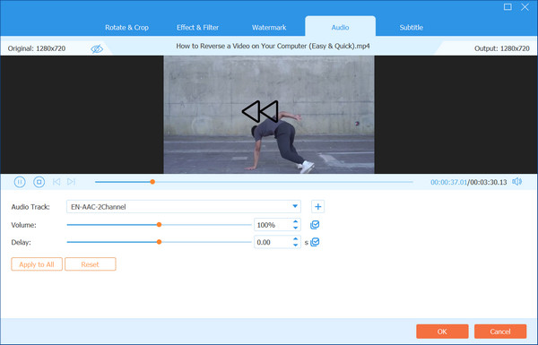
Task: Add a new audio track
Action: (x=317, y=207)
